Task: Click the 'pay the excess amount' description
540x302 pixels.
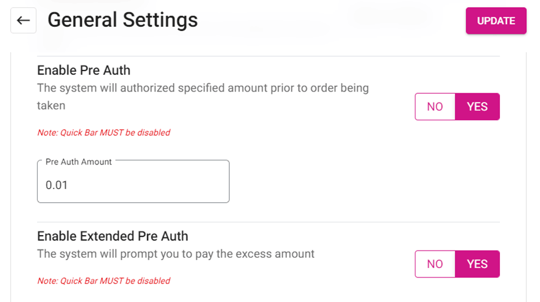Action: [175, 254]
